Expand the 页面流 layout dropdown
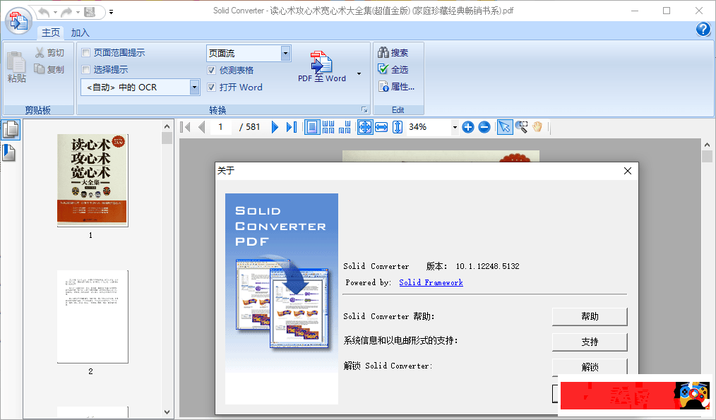716x420 pixels. tap(285, 53)
